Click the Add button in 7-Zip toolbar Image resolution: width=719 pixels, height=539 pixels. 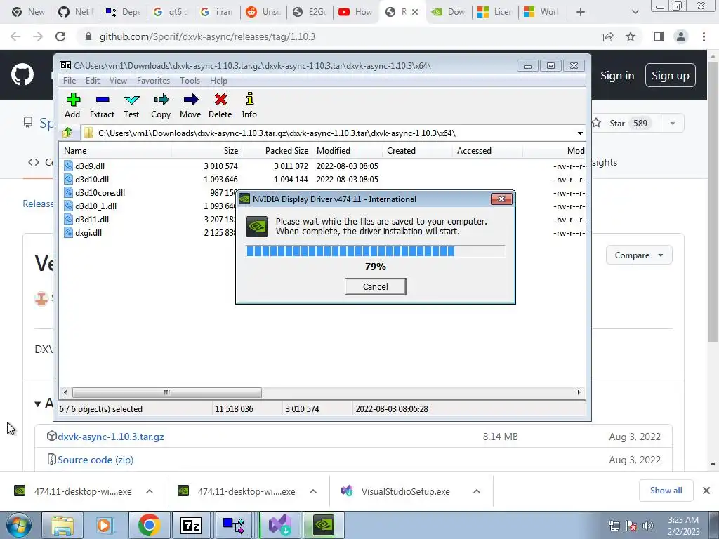72,106
